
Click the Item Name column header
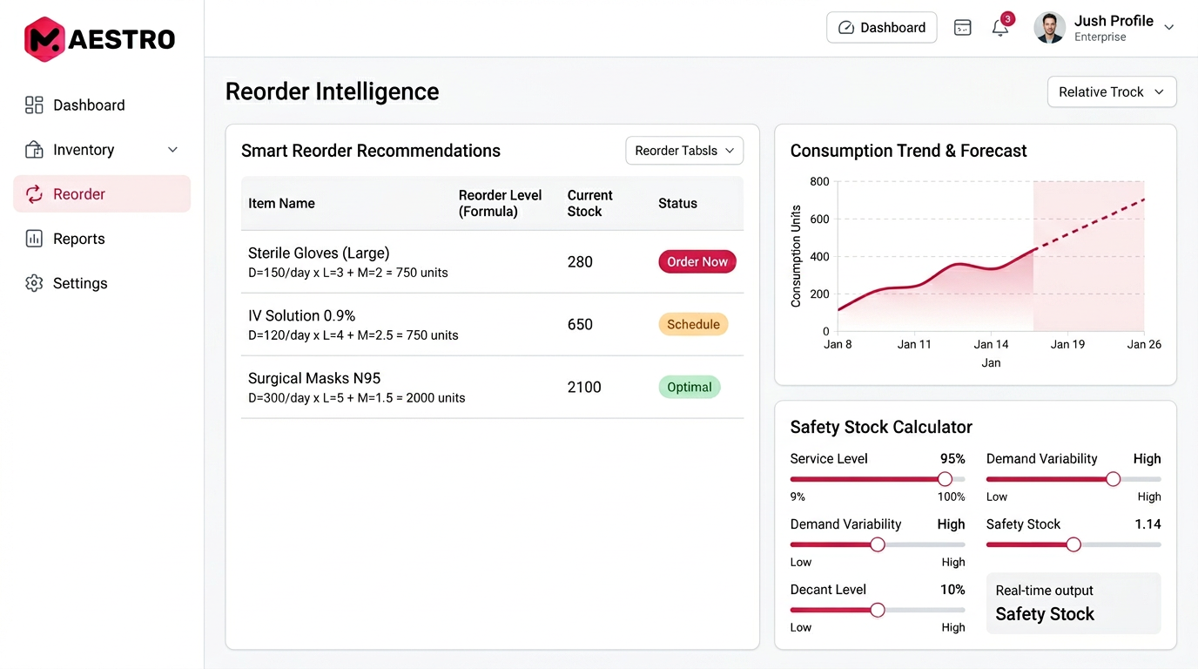[x=281, y=204]
